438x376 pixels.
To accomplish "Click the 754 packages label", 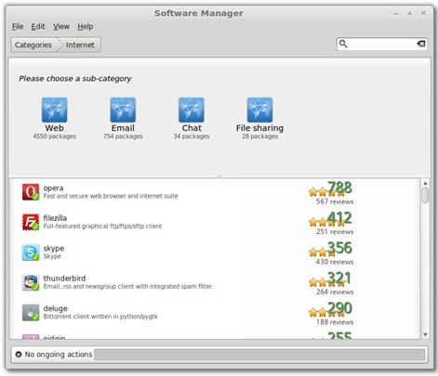I will (x=123, y=136).
